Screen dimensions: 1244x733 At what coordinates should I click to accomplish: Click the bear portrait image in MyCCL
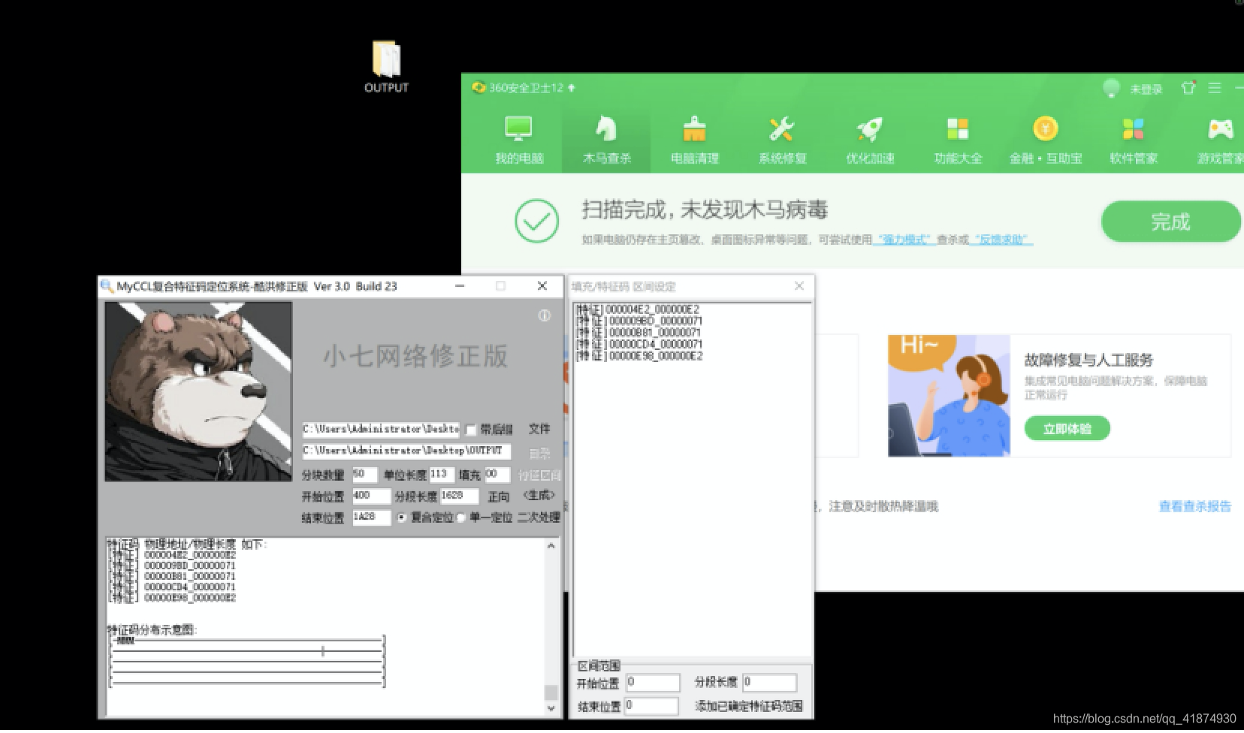198,391
